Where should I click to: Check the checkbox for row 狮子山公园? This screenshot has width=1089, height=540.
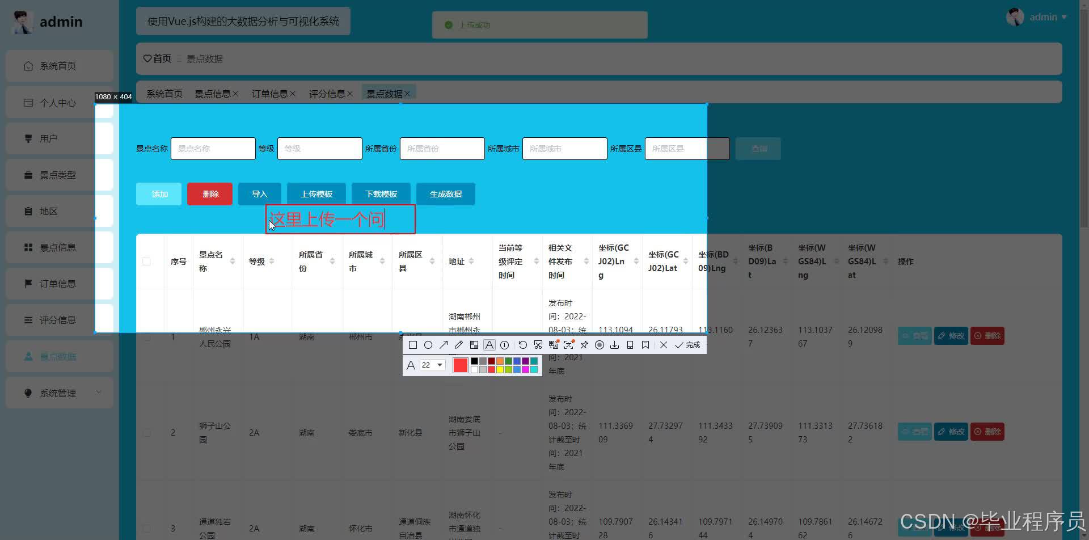pos(146,433)
